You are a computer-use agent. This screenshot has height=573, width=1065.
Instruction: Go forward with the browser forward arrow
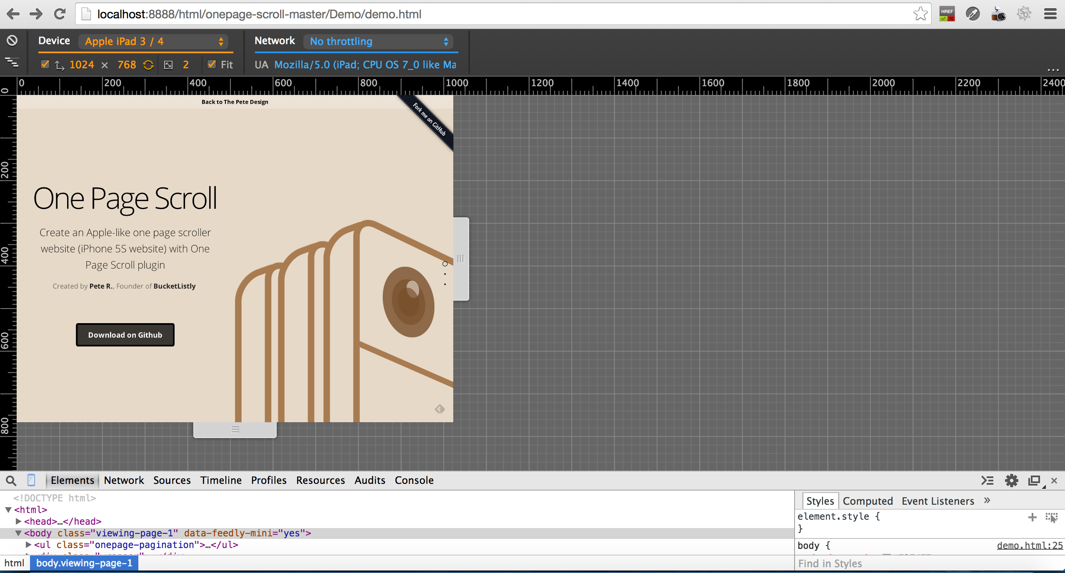point(36,14)
